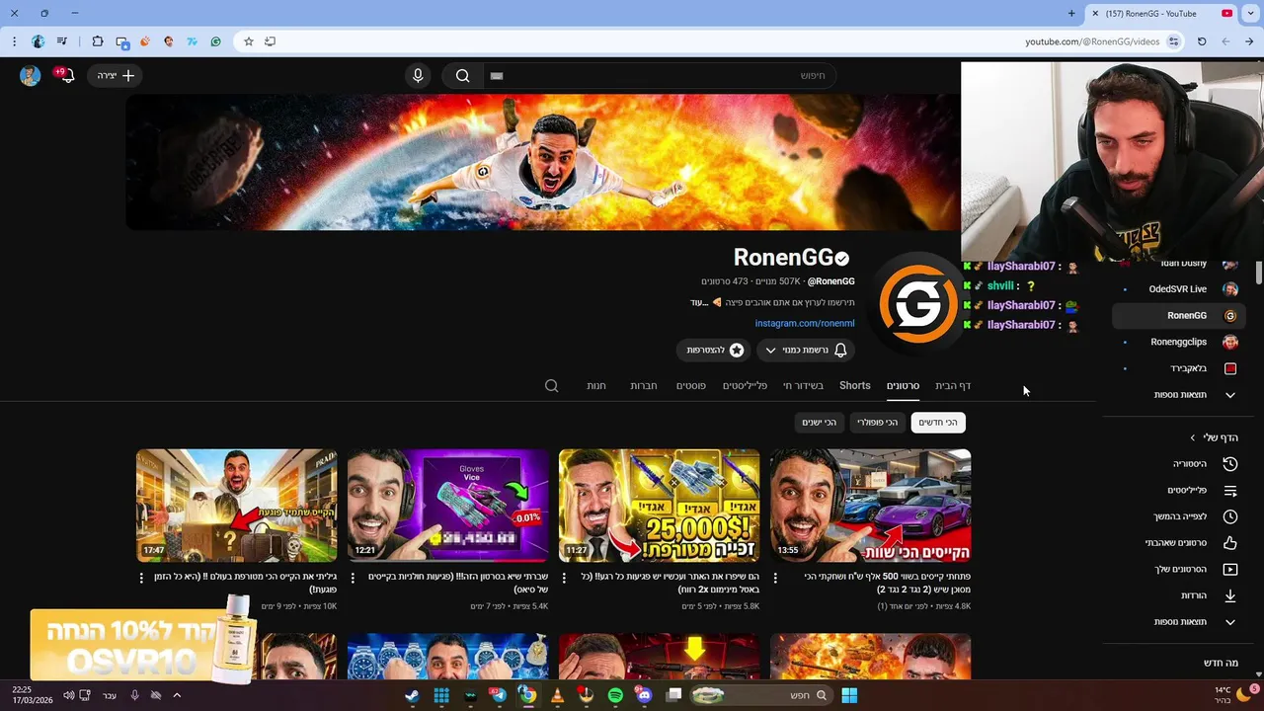Show hidden tray icons chevron in taskbar
Image resolution: width=1264 pixels, height=711 pixels.
click(177, 695)
